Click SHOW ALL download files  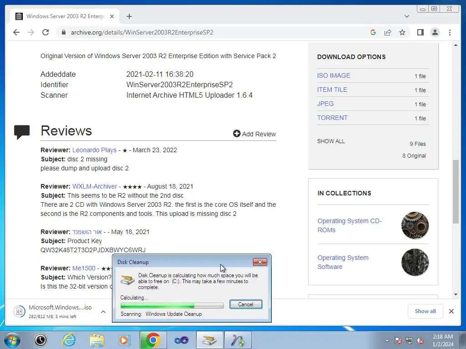tap(331, 141)
